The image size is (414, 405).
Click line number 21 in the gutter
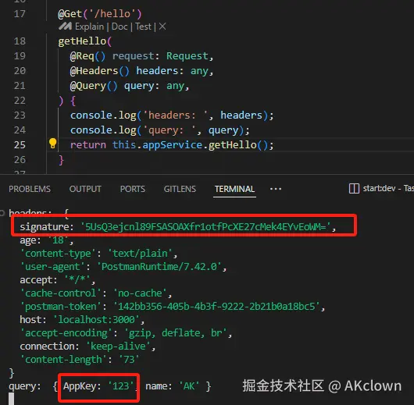click(20, 86)
